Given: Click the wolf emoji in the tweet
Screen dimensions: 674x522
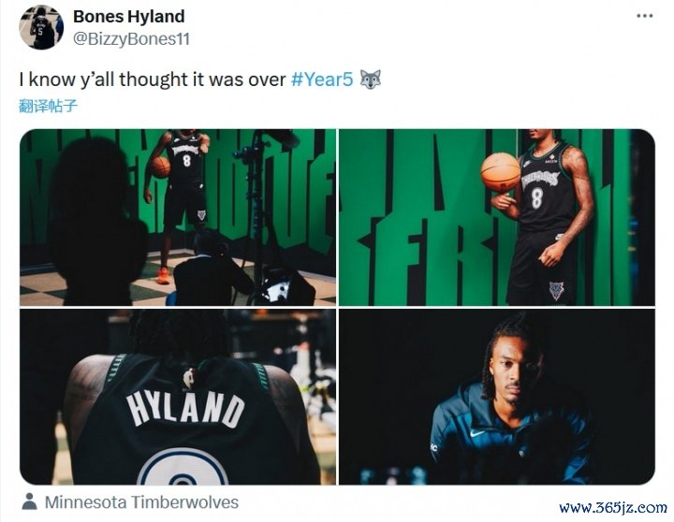Looking at the screenshot, I should pyautogui.click(x=370, y=80).
